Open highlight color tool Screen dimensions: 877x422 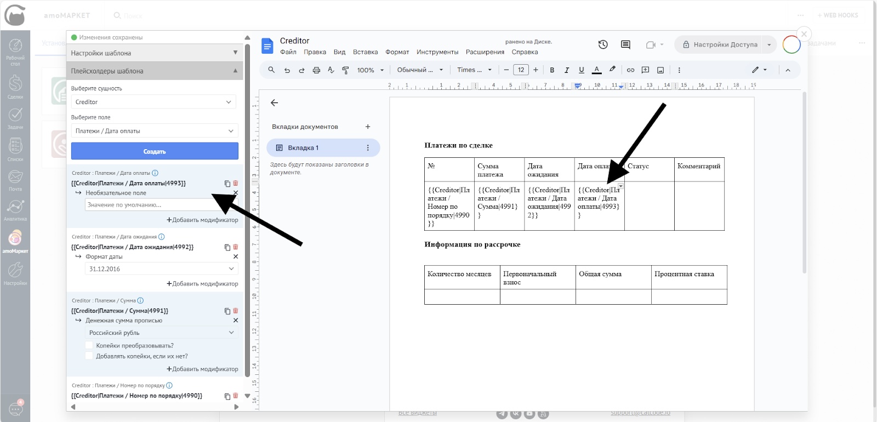tap(612, 70)
